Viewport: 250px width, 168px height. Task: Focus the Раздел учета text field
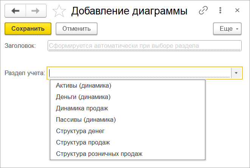coord(139,73)
